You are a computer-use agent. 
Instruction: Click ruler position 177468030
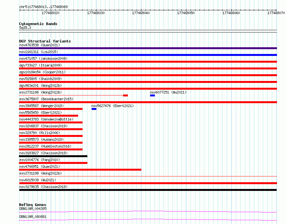point(96,13)
